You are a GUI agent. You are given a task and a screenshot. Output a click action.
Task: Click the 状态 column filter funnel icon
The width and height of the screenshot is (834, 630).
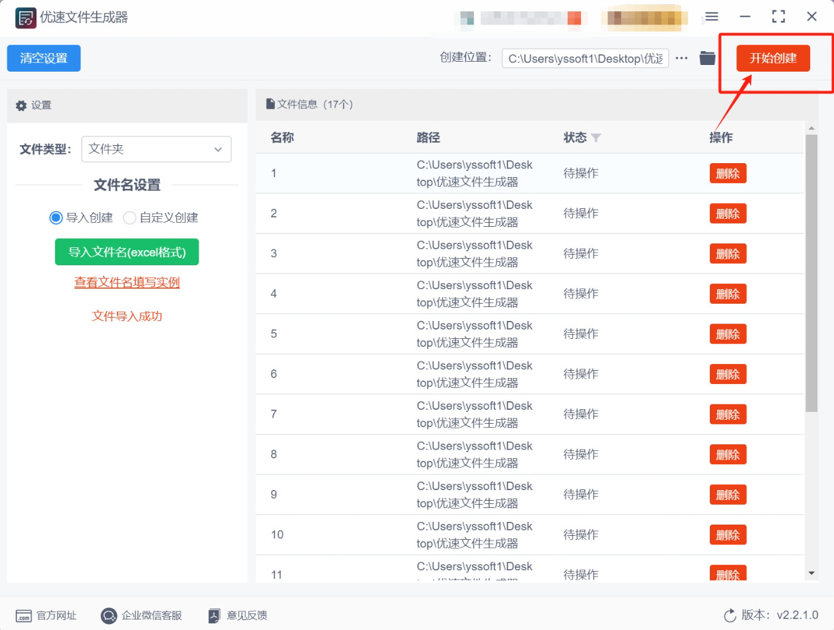[x=596, y=138]
